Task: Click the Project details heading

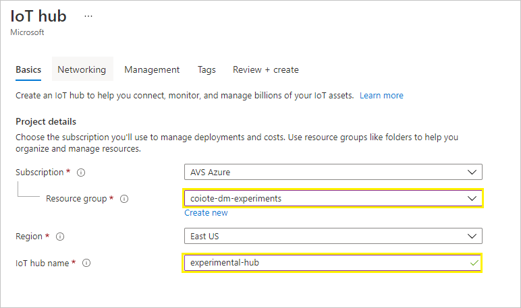Action: (46, 122)
